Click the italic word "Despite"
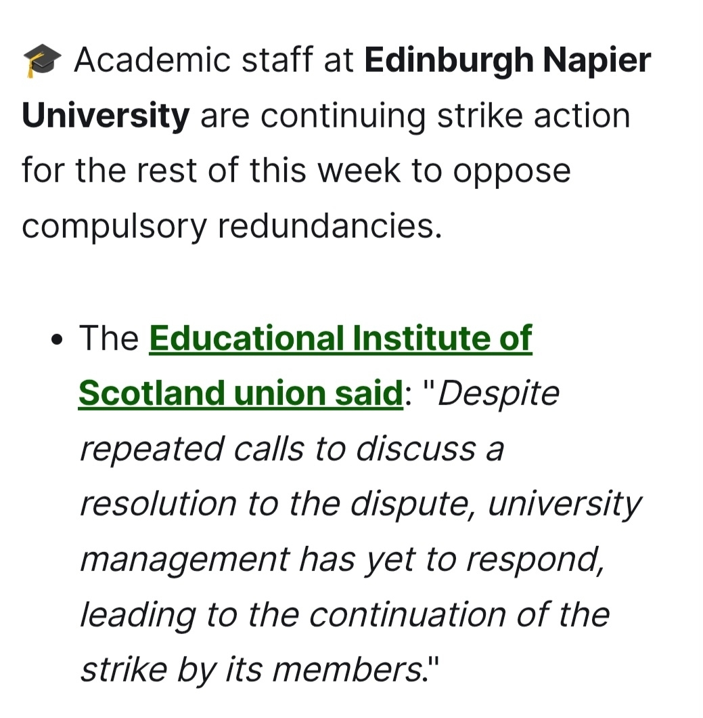 pyautogui.click(x=499, y=394)
